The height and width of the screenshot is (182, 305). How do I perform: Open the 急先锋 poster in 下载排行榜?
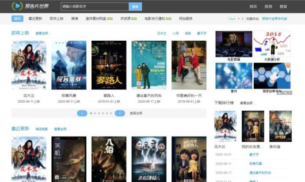point(281,126)
